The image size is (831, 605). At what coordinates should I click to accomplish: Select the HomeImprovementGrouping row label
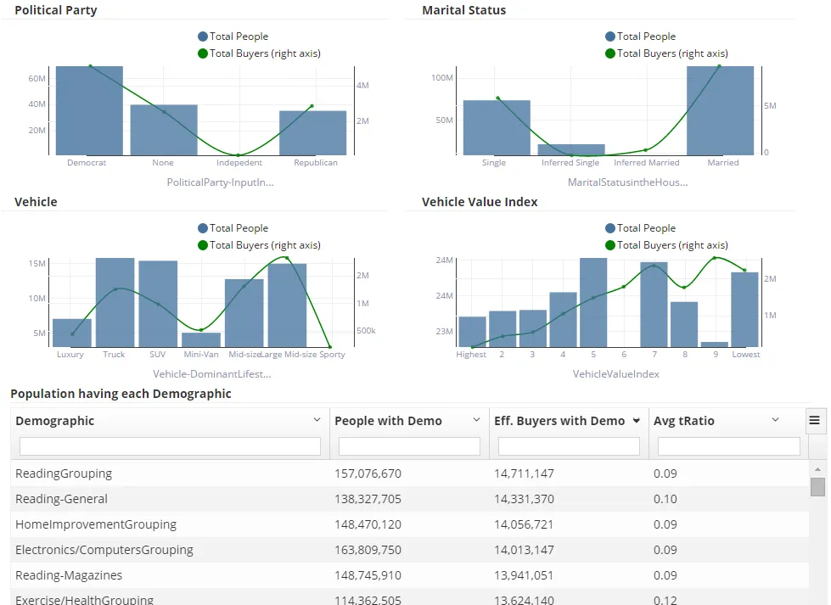coord(96,524)
